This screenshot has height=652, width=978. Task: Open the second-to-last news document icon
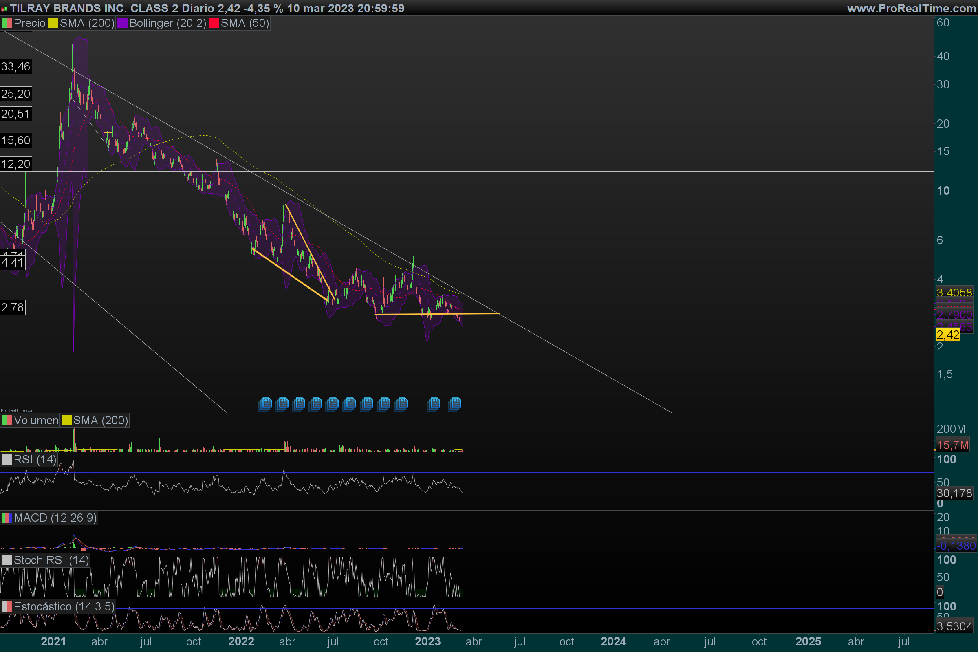click(434, 403)
